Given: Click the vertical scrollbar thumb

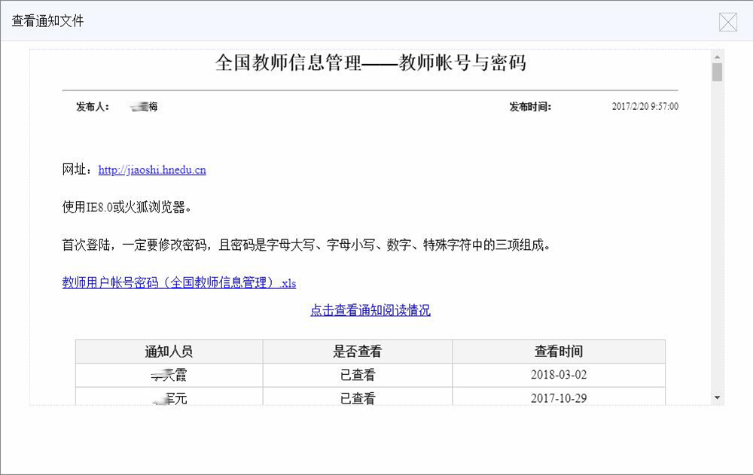Looking at the screenshot, I should (x=717, y=72).
